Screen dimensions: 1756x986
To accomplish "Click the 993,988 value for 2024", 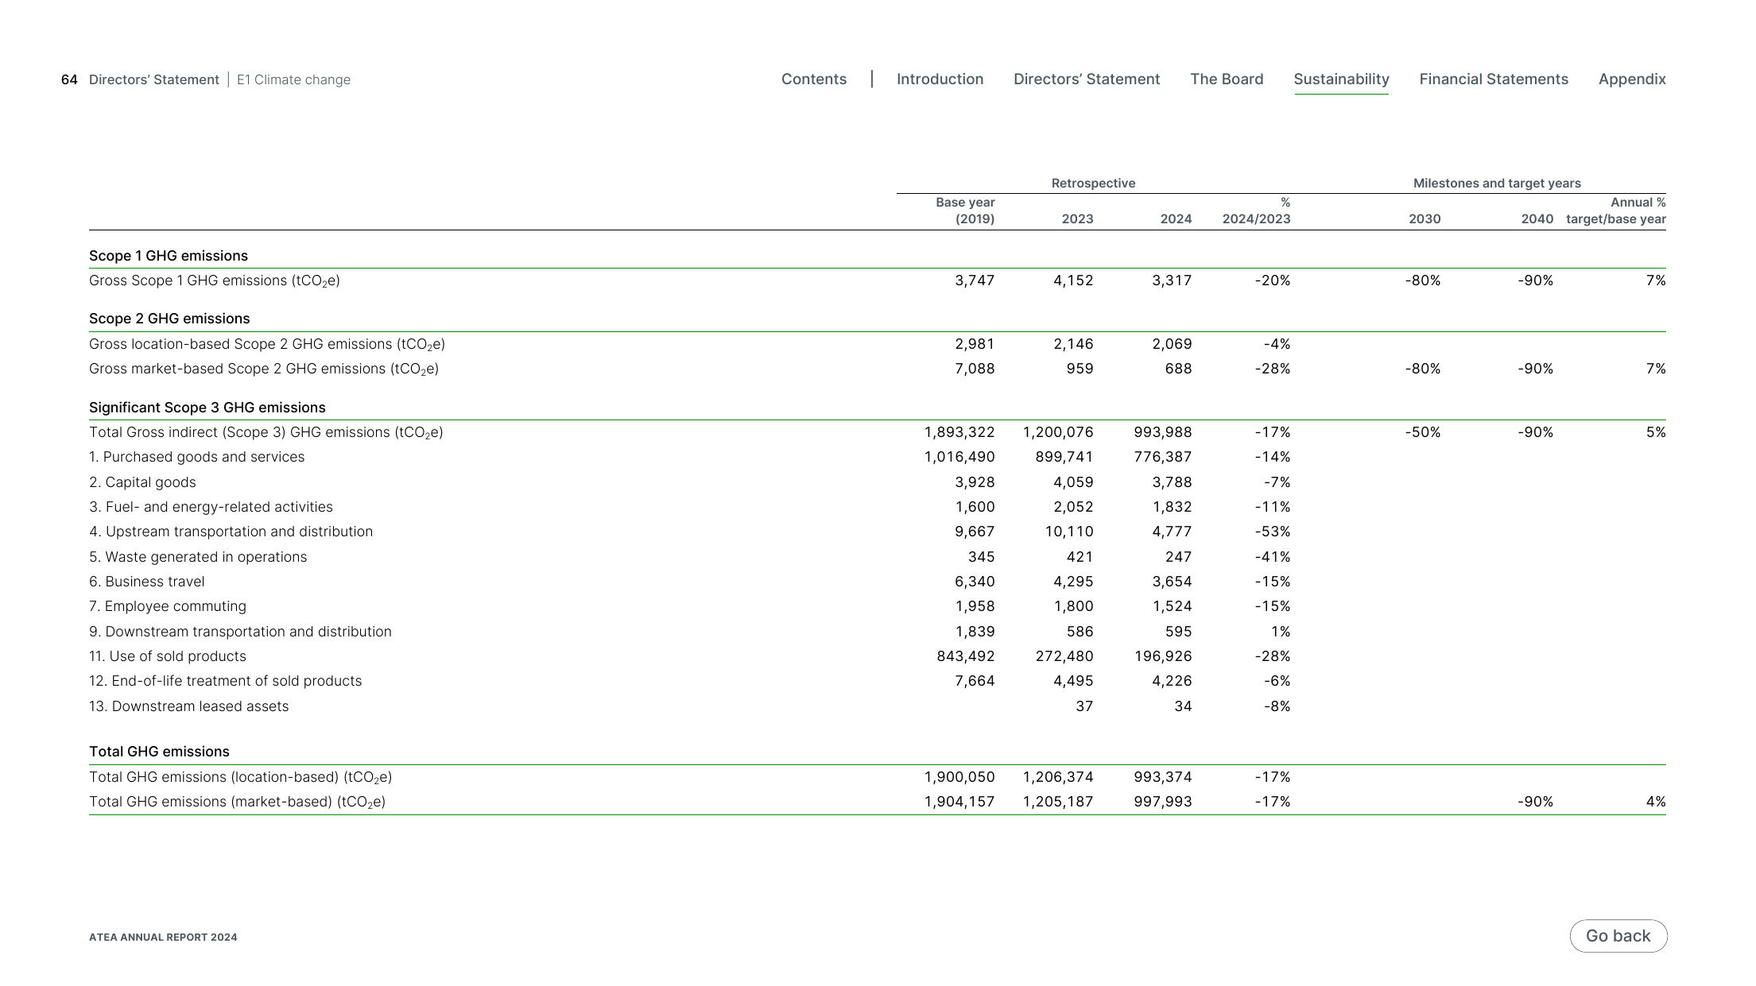I will [x=1162, y=432].
